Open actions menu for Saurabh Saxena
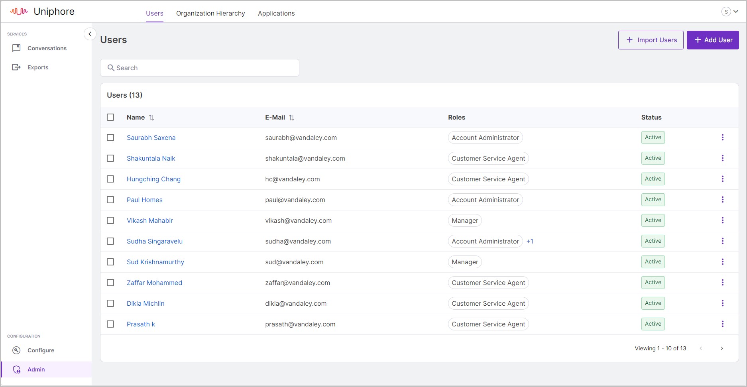The height and width of the screenshot is (387, 747). point(722,138)
